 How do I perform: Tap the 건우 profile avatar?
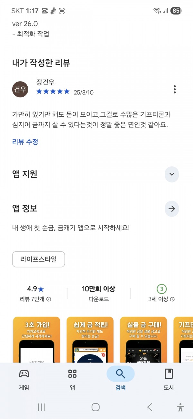pos(20,89)
